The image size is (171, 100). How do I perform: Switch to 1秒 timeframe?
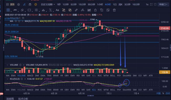[x=59, y=4]
